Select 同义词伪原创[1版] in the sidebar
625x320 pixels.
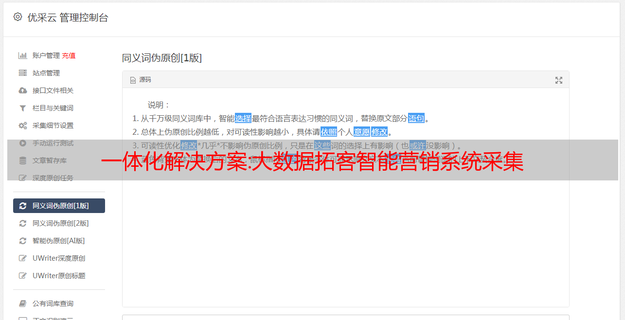pos(59,206)
